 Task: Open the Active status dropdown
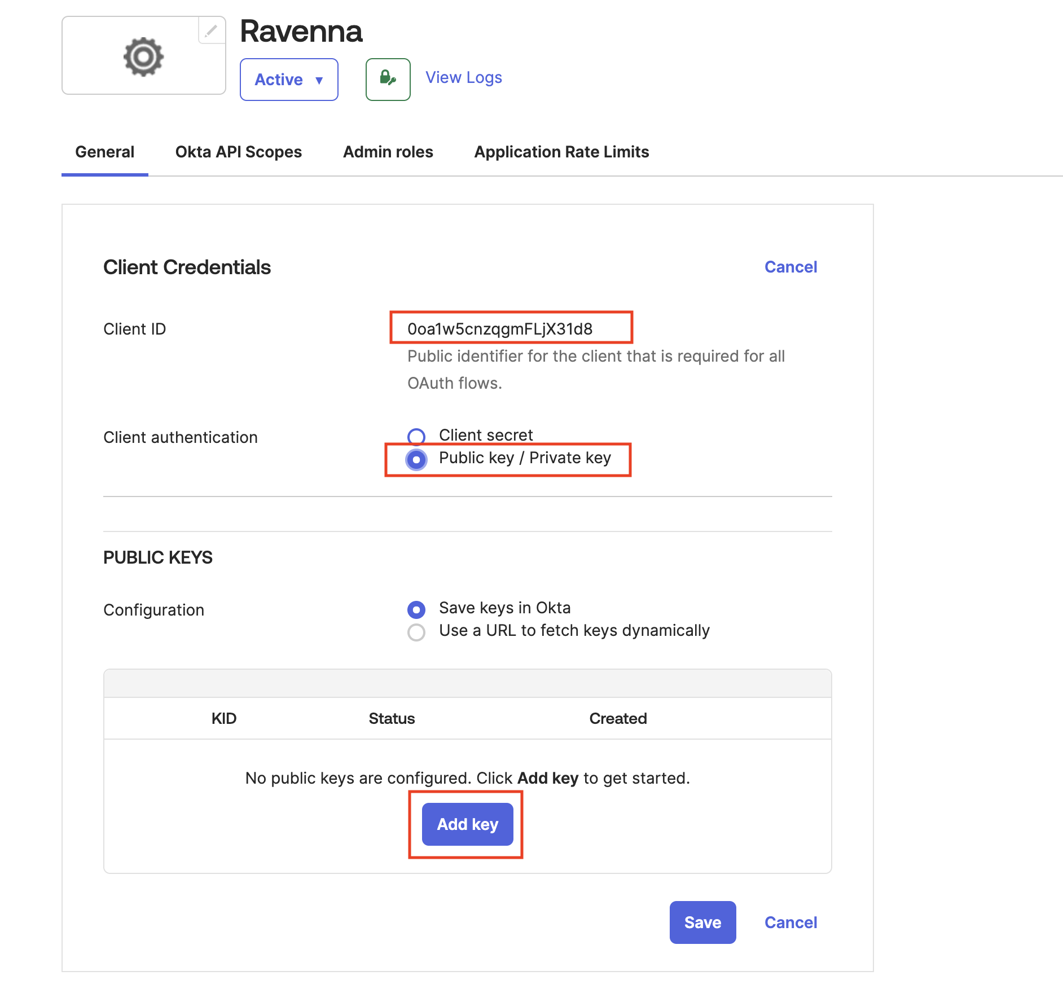tap(289, 80)
